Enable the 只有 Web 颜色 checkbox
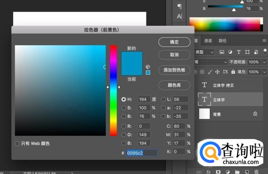Screen dimensions: 268x174 coord(17,143)
